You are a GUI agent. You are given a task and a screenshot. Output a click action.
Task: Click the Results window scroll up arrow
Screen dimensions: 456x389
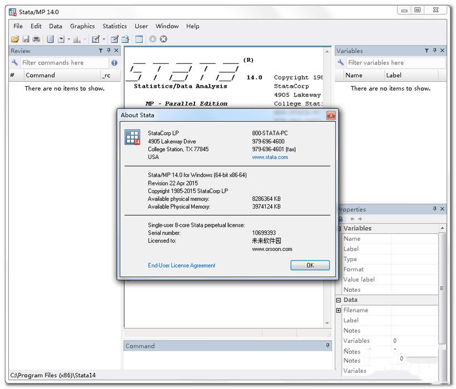click(327, 52)
